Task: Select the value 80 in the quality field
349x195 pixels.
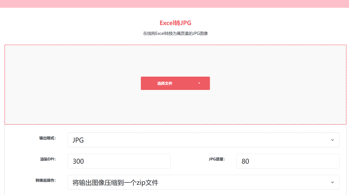Action: (x=245, y=161)
